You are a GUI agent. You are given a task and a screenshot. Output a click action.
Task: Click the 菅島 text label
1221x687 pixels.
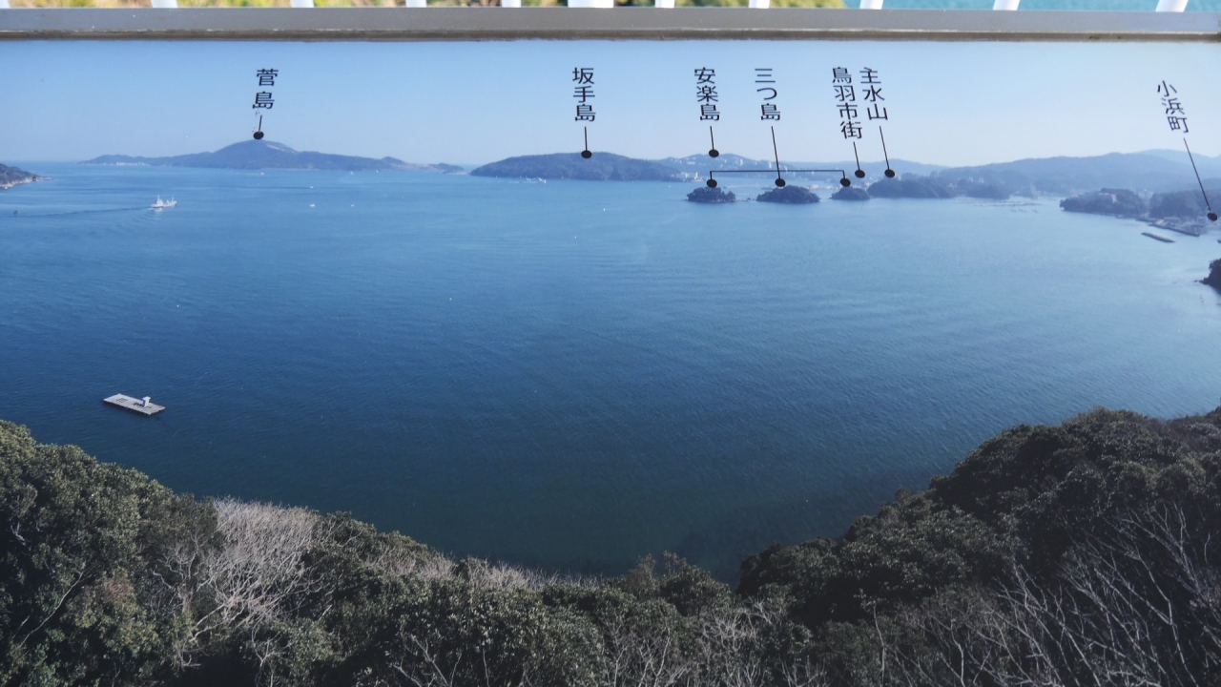pos(265,89)
